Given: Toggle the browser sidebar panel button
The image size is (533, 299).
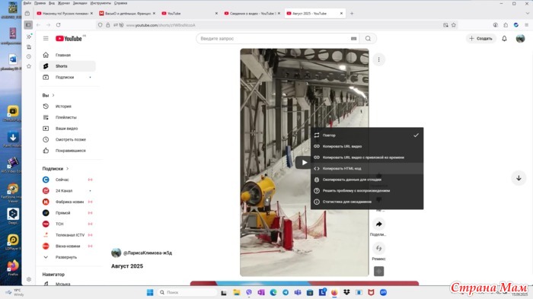Looking at the screenshot, I should (x=28, y=25).
